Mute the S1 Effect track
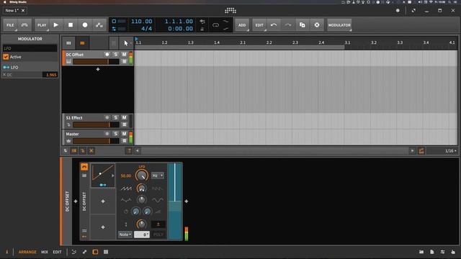The image size is (461, 259). [x=124, y=117]
